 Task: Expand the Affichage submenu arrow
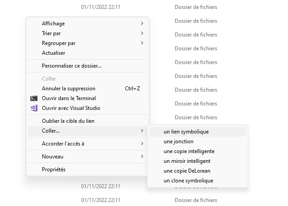click(x=142, y=24)
